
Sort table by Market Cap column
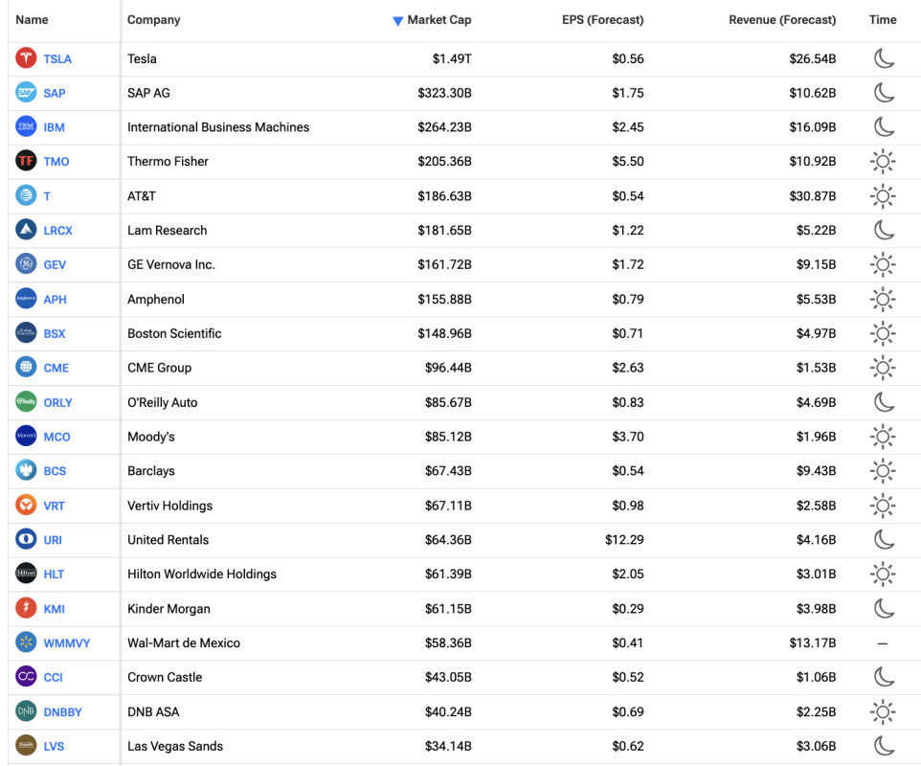(438, 20)
